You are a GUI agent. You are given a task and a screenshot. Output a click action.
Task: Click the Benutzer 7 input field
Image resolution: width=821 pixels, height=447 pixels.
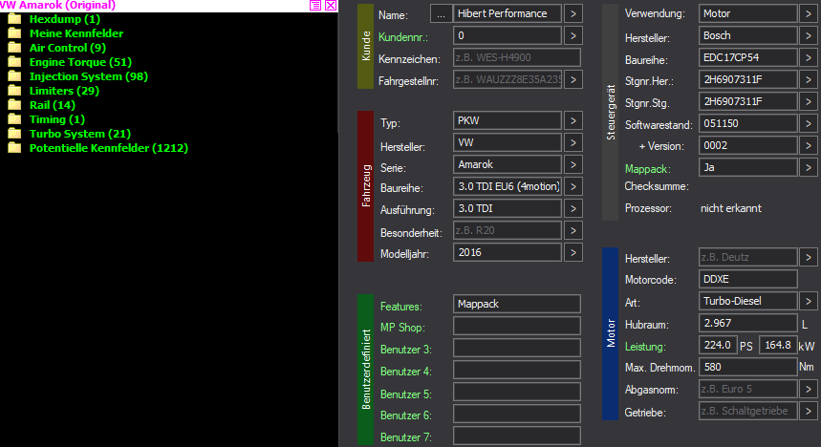(x=517, y=436)
